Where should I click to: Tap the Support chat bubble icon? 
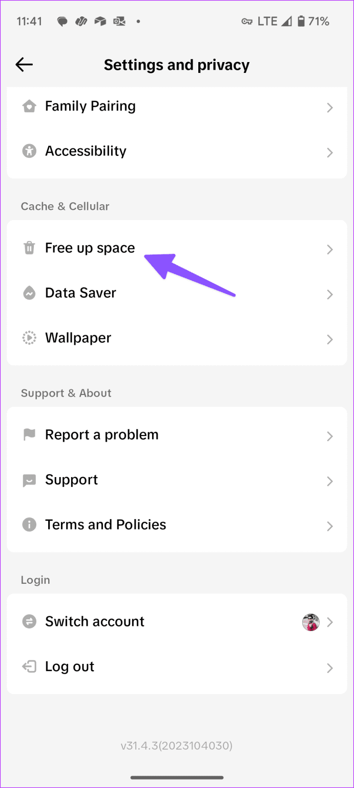tap(29, 480)
